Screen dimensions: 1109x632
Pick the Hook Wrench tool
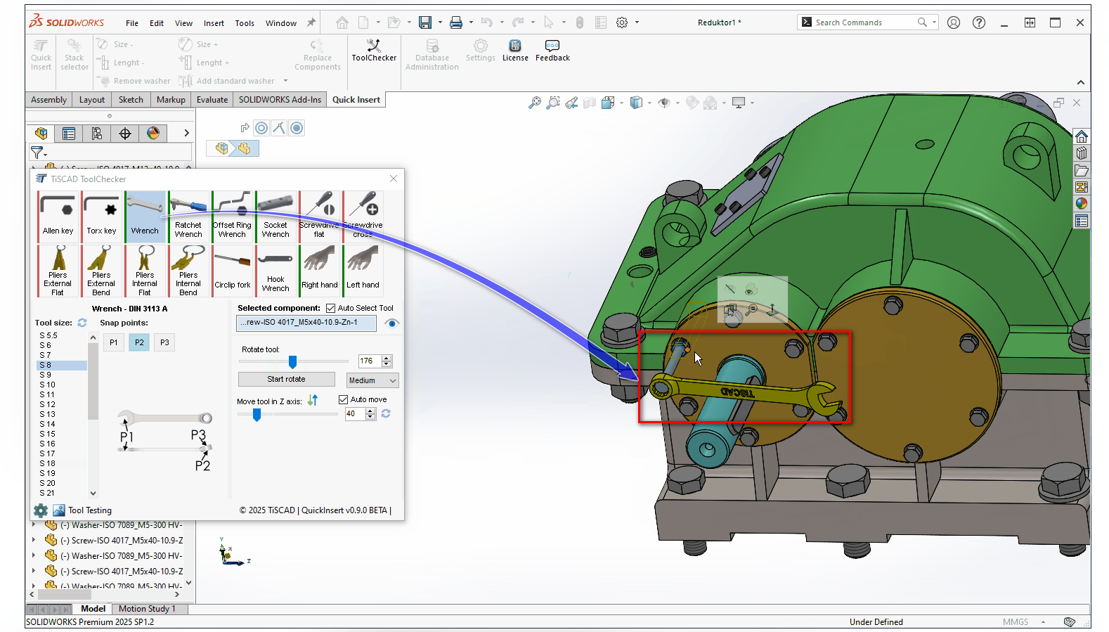(275, 271)
